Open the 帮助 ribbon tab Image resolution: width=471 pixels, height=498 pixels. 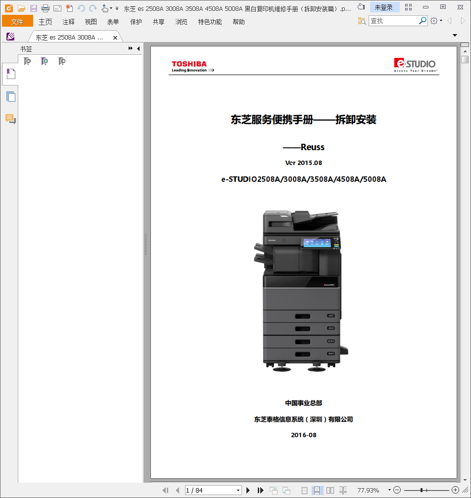coord(238,22)
